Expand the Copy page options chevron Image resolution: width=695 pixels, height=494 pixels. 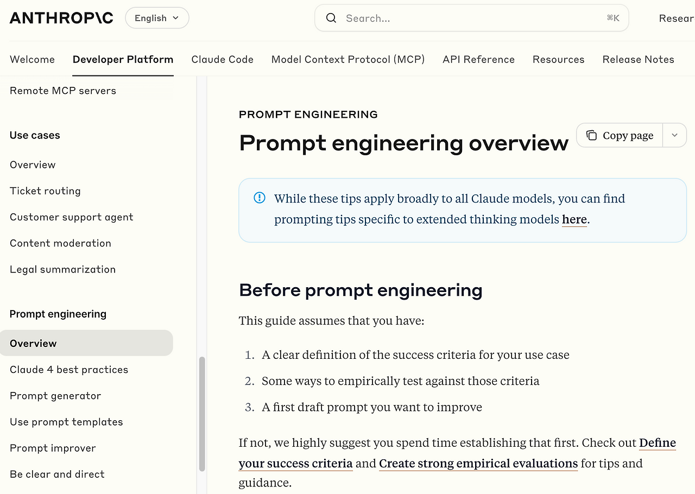(674, 136)
